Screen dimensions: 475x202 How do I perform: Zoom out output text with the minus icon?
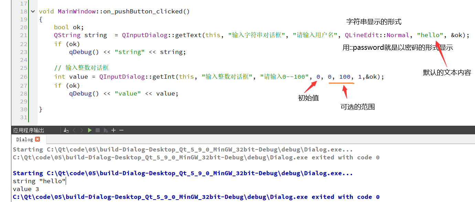coord(121,130)
